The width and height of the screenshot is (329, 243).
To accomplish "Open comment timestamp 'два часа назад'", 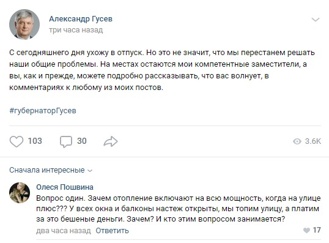I will pyautogui.click(x=64, y=231).
